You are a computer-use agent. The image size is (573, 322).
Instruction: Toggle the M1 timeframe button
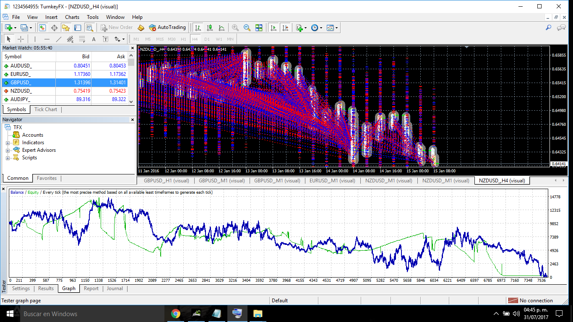point(136,39)
